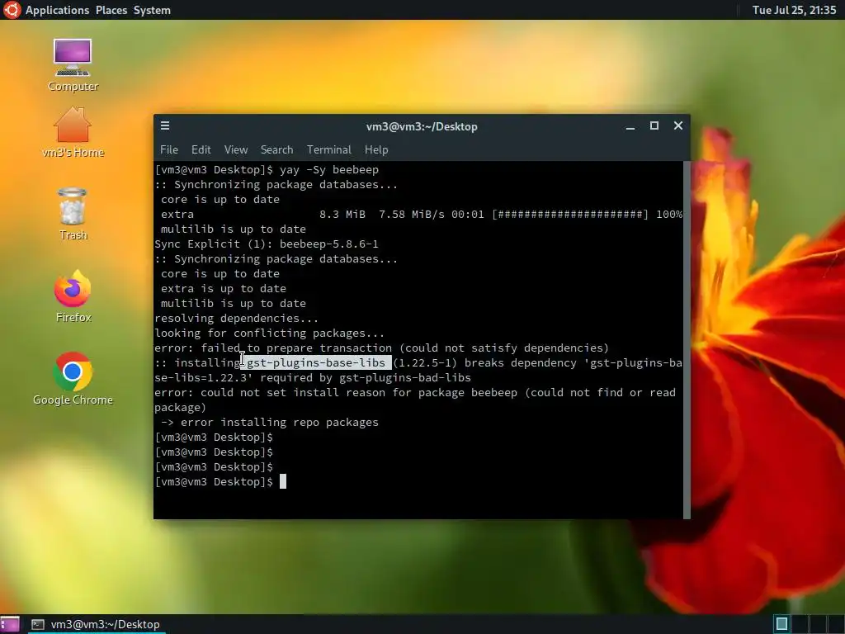Switch to the second workspace square
Image resolution: width=845 pixels, height=634 pixels.
click(799, 624)
